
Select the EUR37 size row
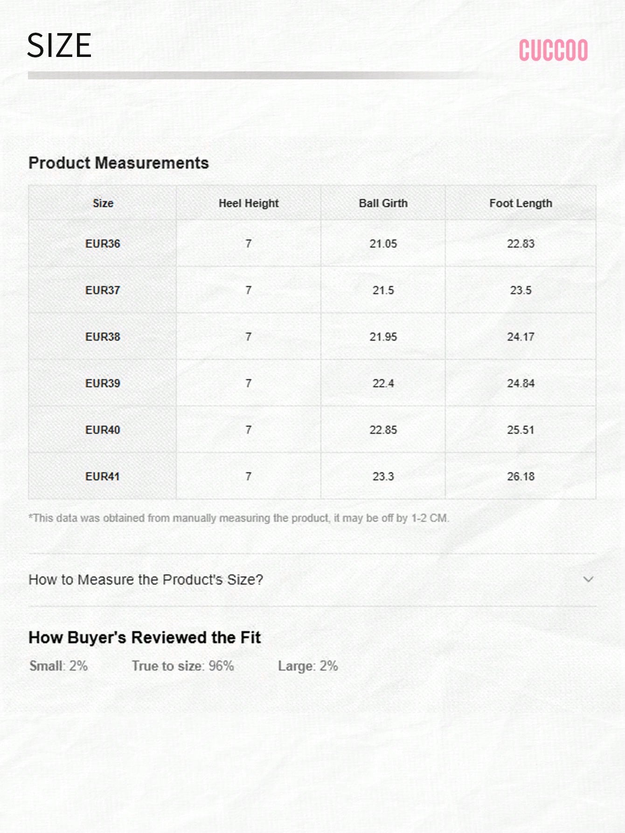[x=312, y=290]
